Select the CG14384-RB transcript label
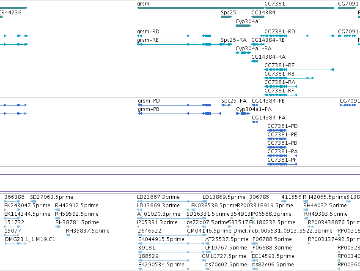The image size is (360, 271). pos(268,40)
